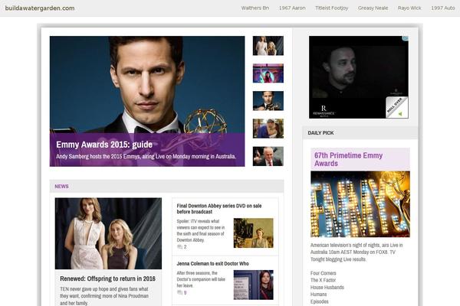The image size is (460, 306).
Task: Click the Renaissance Hotels logo in ad
Action: [x=324, y=111]
